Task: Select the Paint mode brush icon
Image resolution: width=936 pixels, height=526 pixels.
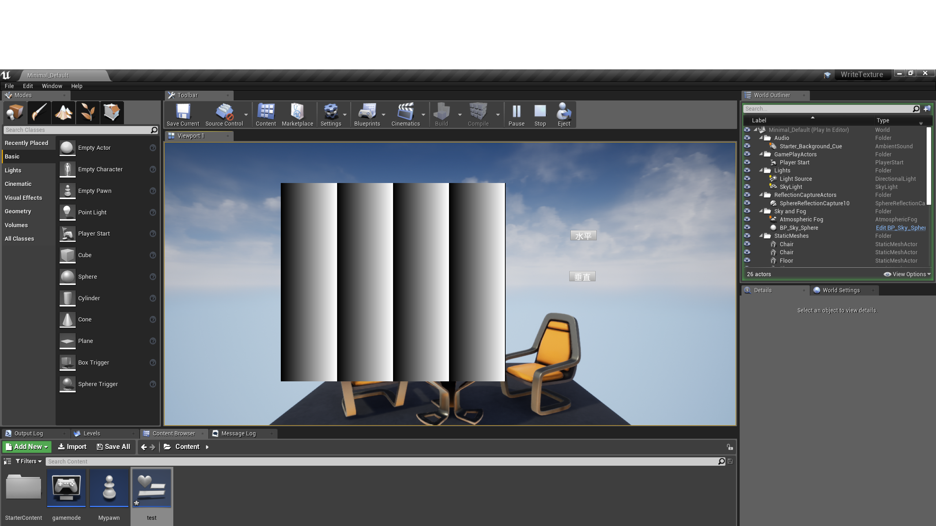Action: point(39,112)
